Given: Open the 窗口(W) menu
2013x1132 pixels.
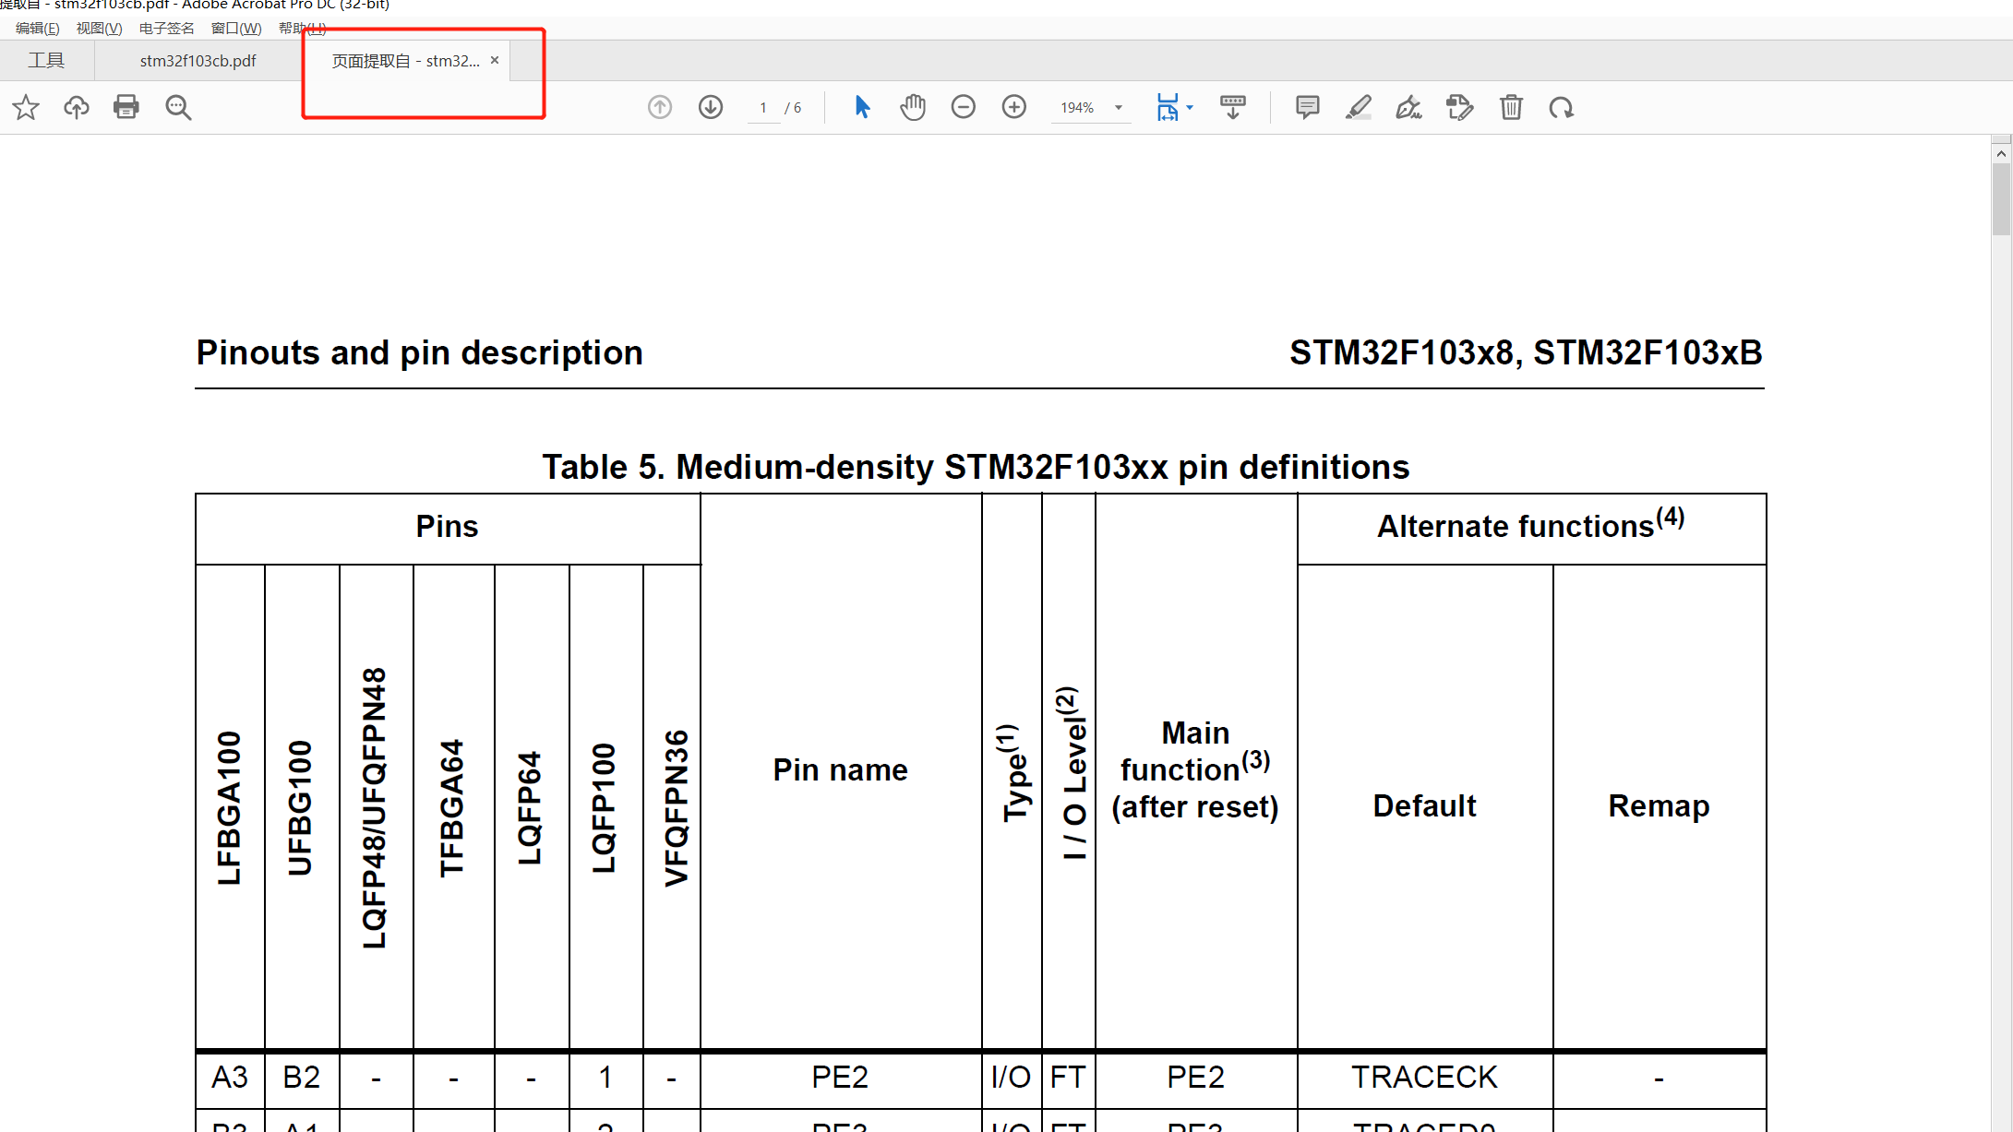Looking at the screenshot, I should pos(236,29).
